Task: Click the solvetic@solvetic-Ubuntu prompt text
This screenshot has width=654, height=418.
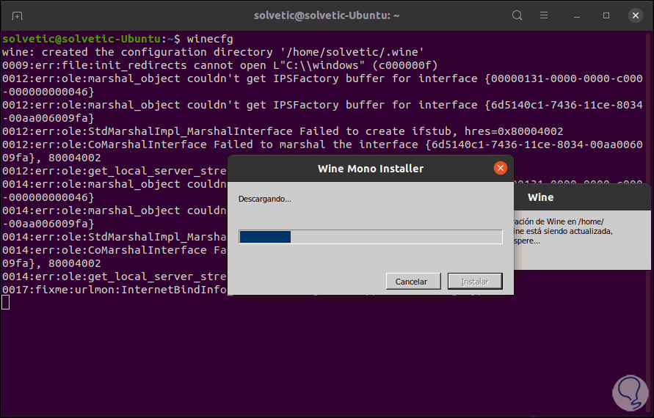Action: tap(81, 39)
